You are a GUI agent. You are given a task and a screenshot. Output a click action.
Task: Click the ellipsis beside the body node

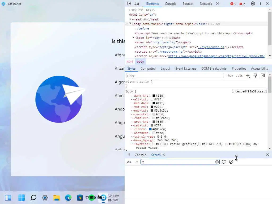point(127,24)
